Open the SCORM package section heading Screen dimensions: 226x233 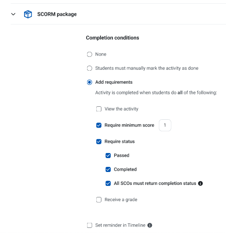click(x=57, y=14)
